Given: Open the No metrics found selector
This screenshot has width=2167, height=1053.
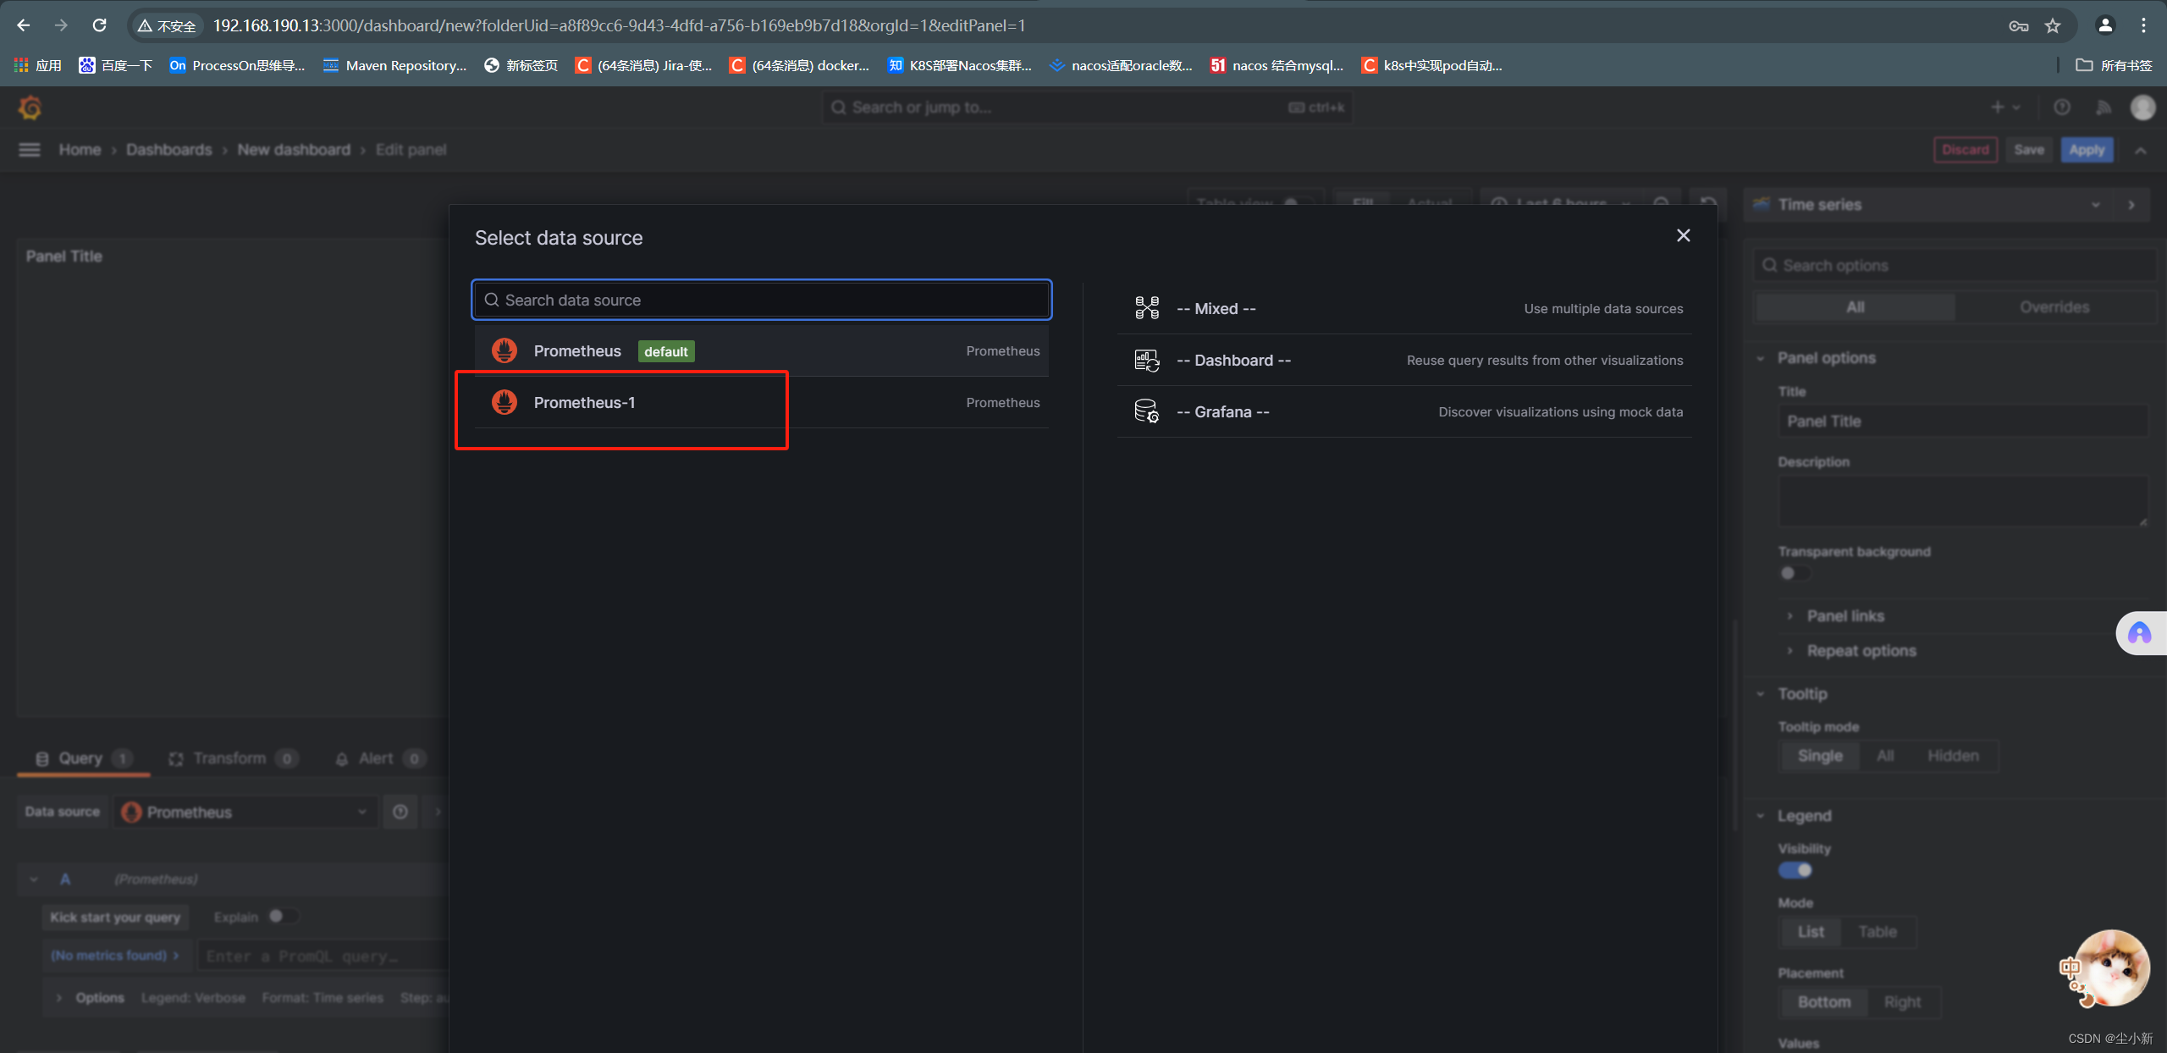Looking at the screenshot, I should tap(116, 956).
